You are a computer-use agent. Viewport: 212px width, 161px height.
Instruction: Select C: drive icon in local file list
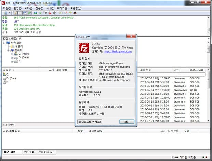(4, 74)
